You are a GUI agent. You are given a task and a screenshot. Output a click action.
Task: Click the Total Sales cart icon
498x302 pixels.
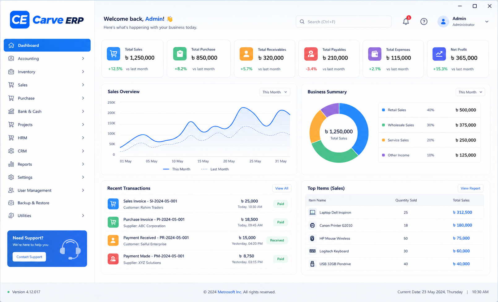114,54
